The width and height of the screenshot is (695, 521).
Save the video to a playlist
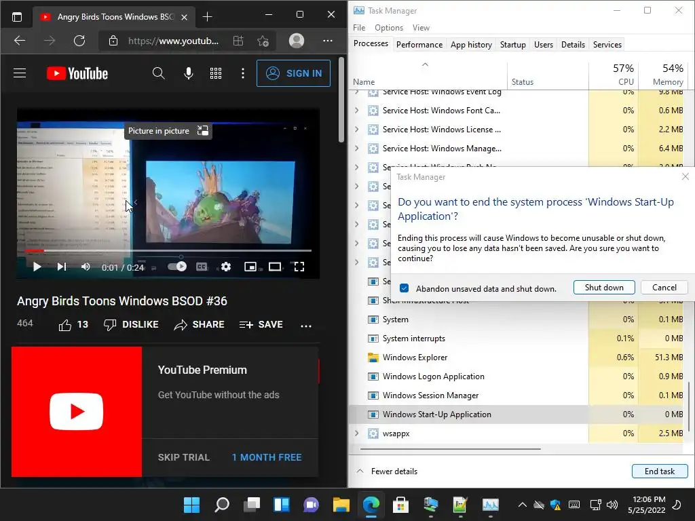(261, 325)
